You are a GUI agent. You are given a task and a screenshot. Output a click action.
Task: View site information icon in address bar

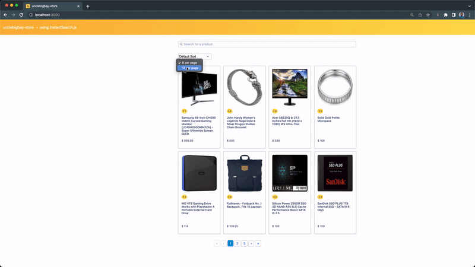31,15
